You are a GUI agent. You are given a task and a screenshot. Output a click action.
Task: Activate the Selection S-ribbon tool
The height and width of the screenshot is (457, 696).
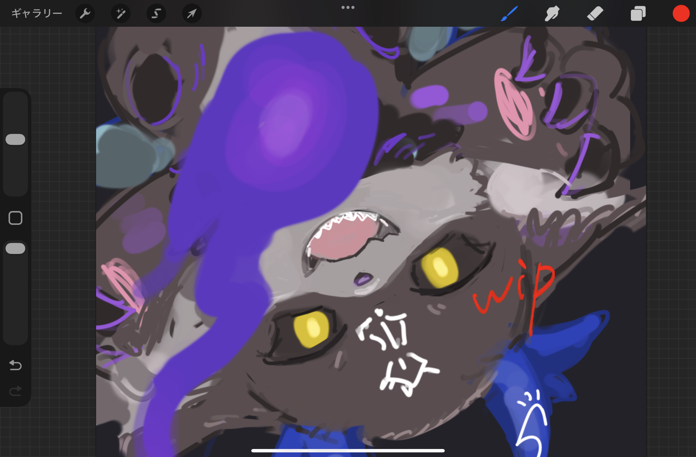point(156,14)
